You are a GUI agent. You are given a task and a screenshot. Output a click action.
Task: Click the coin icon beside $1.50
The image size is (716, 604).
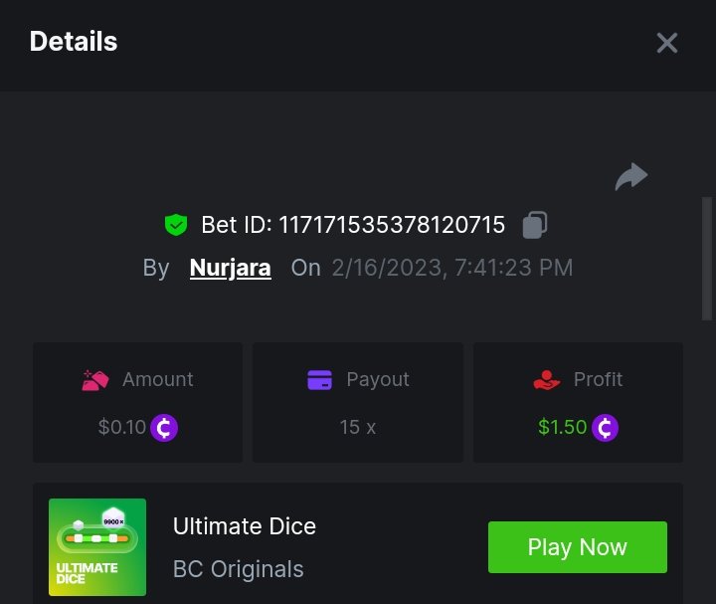tap(605, 428)
